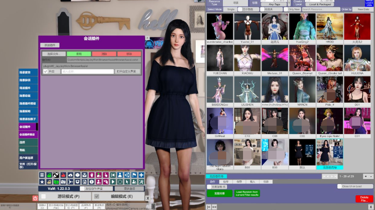The width and height of the screenshot is (375, 210).
Task: Click the node graph share icon
Action: click(x=70, y=182)
